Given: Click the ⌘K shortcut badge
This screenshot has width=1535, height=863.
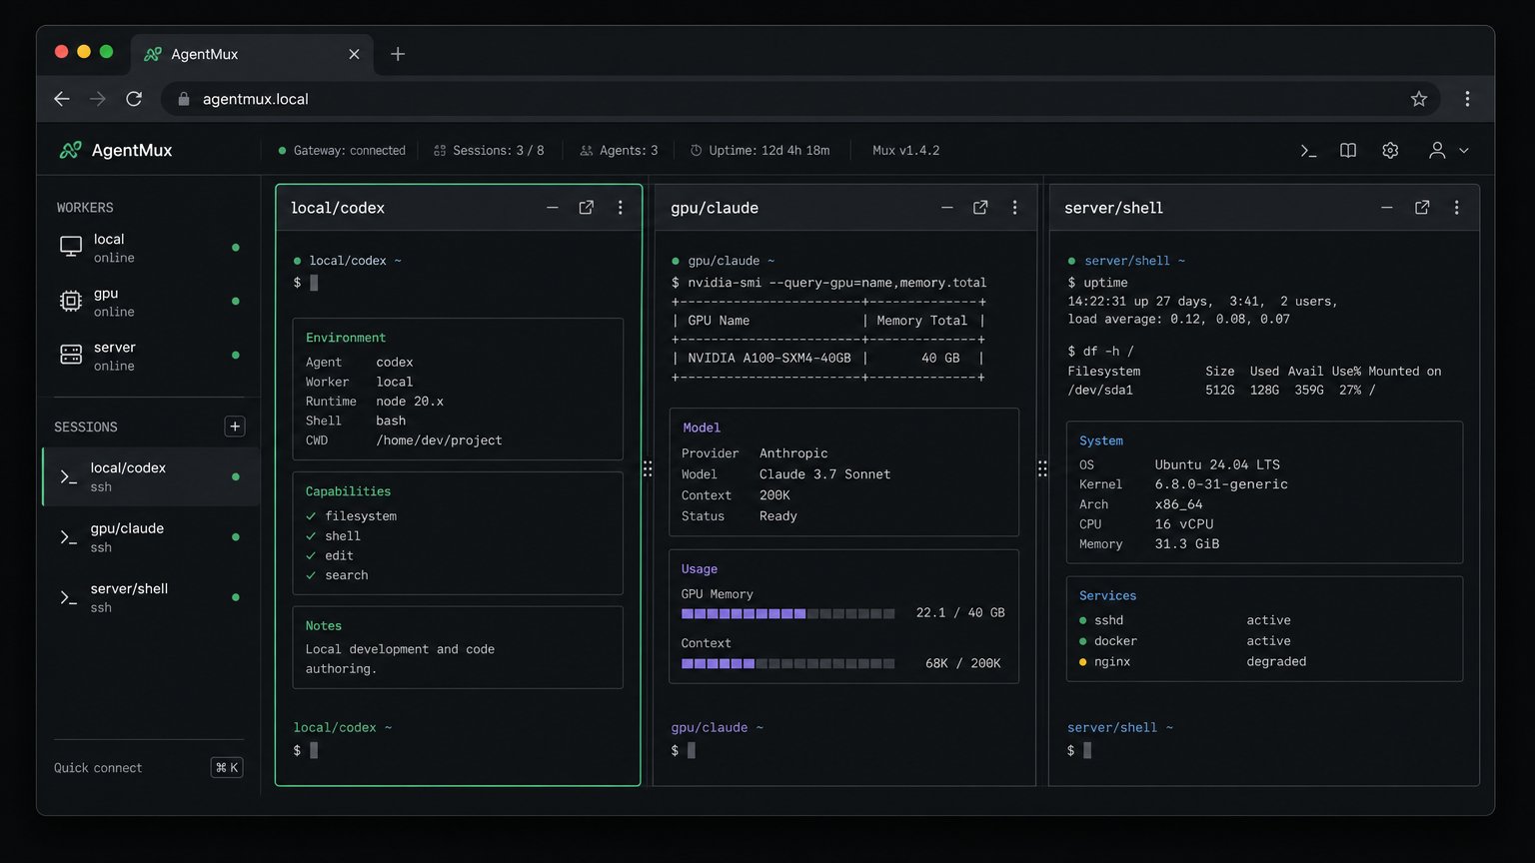Looking at the screenshot, I should pos(227,767).
